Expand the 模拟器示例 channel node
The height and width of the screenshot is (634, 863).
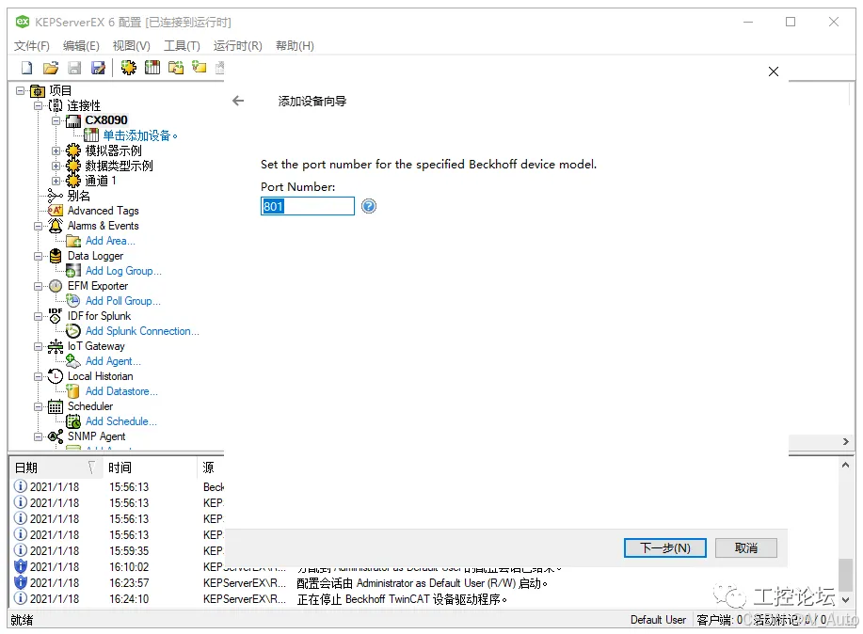[56, 151]
